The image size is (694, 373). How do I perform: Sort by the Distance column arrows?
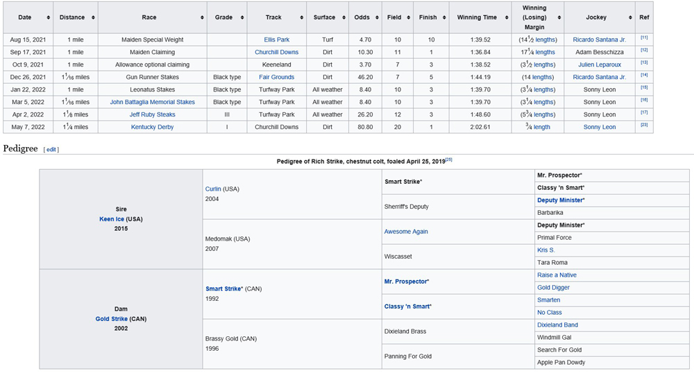[x=93, y=17]
